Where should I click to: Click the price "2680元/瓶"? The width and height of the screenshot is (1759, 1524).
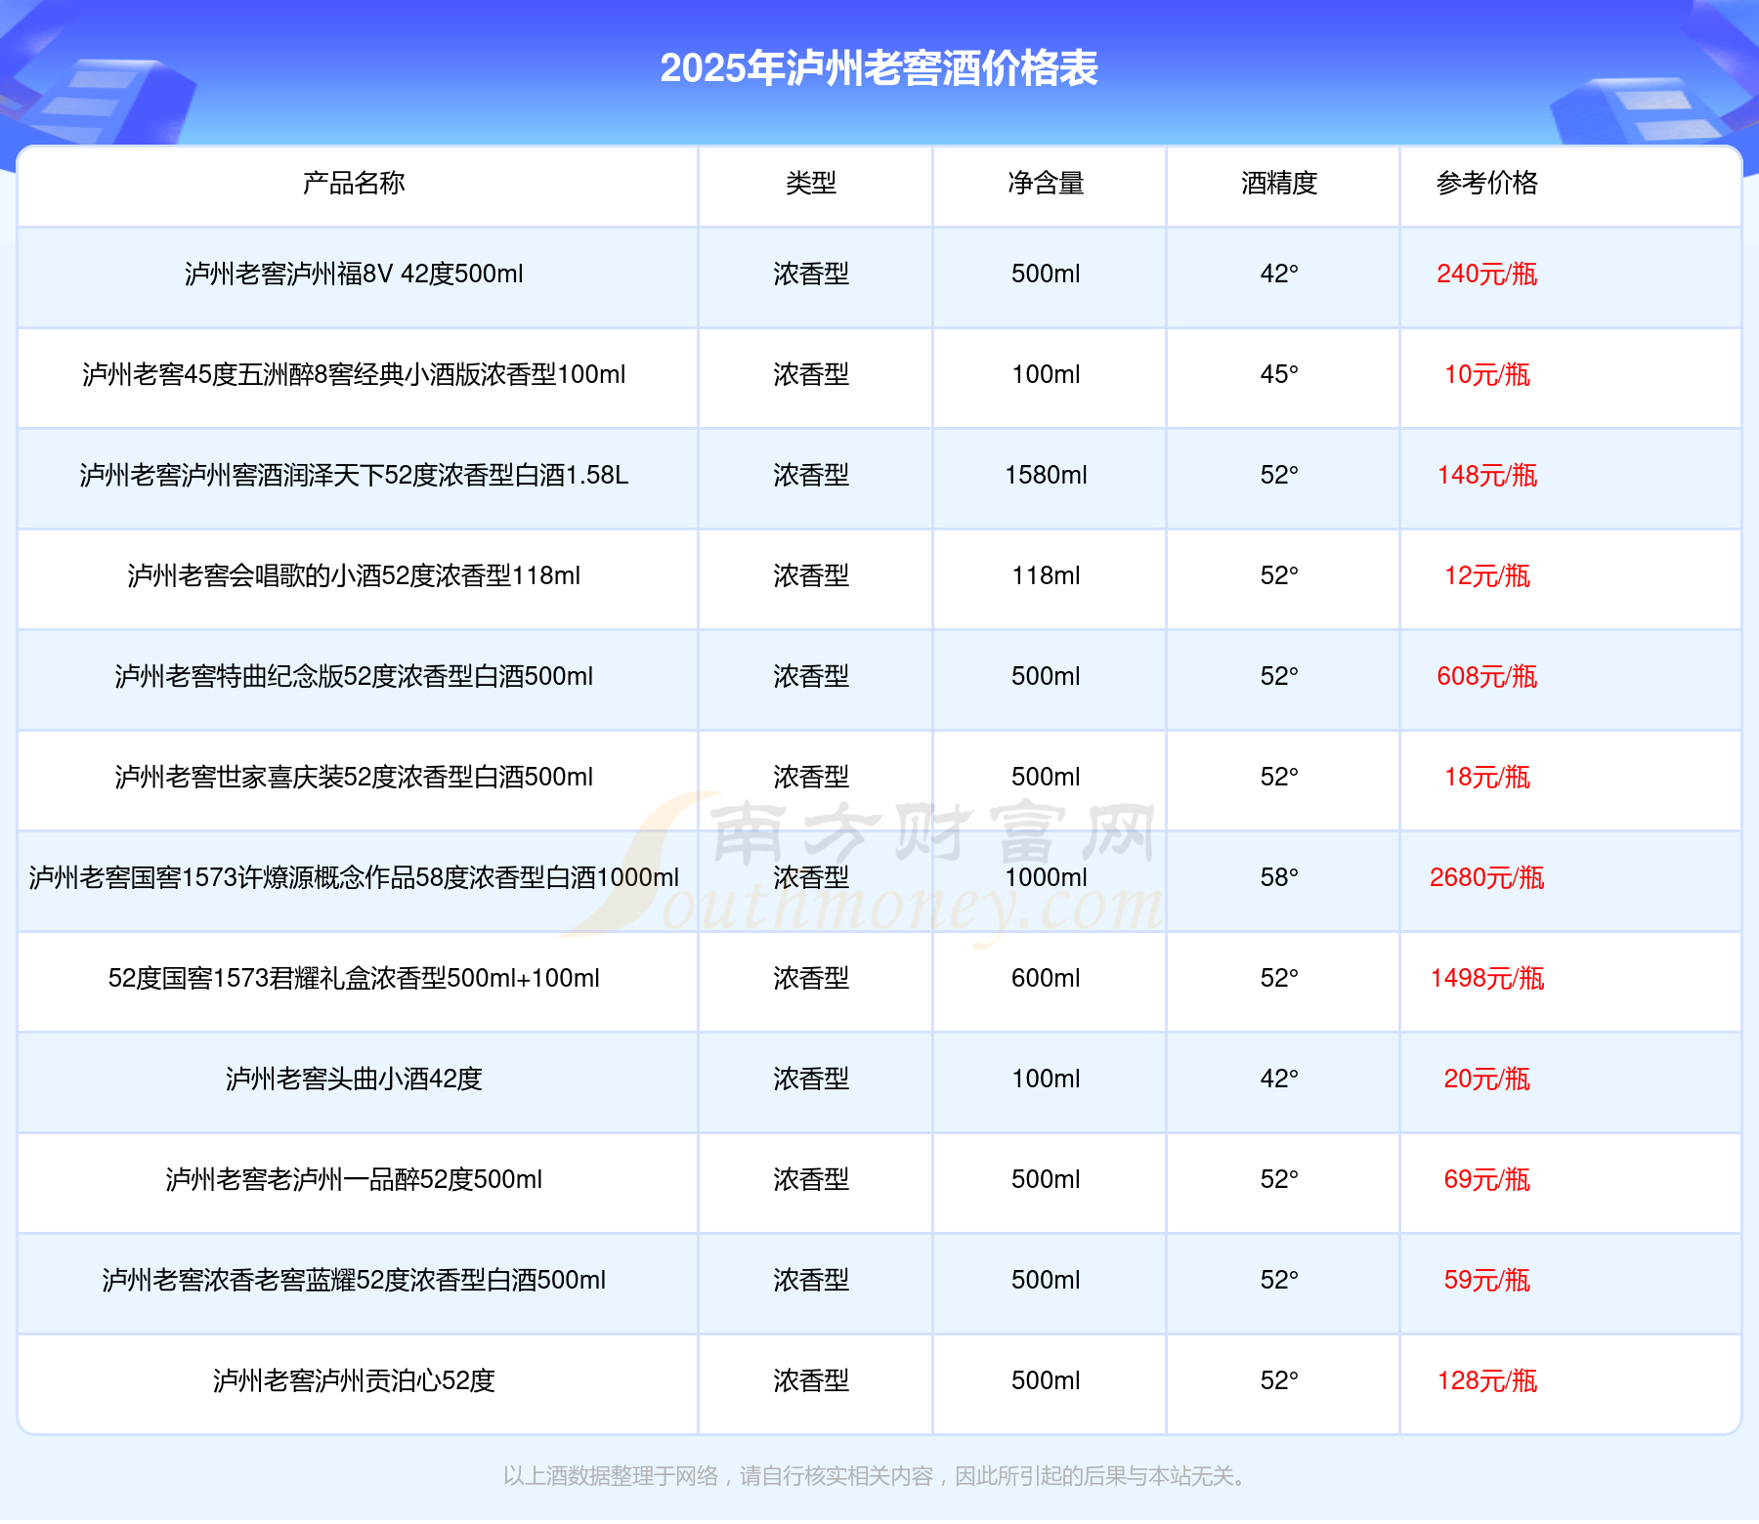(x=1487, y=877)
